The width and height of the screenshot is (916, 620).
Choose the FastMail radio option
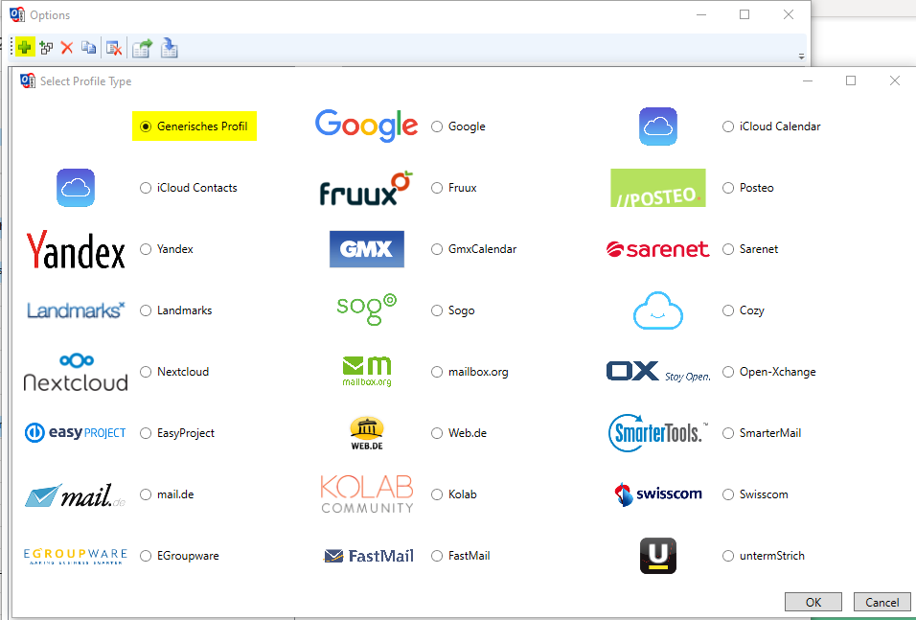click(x=437, y=556)
